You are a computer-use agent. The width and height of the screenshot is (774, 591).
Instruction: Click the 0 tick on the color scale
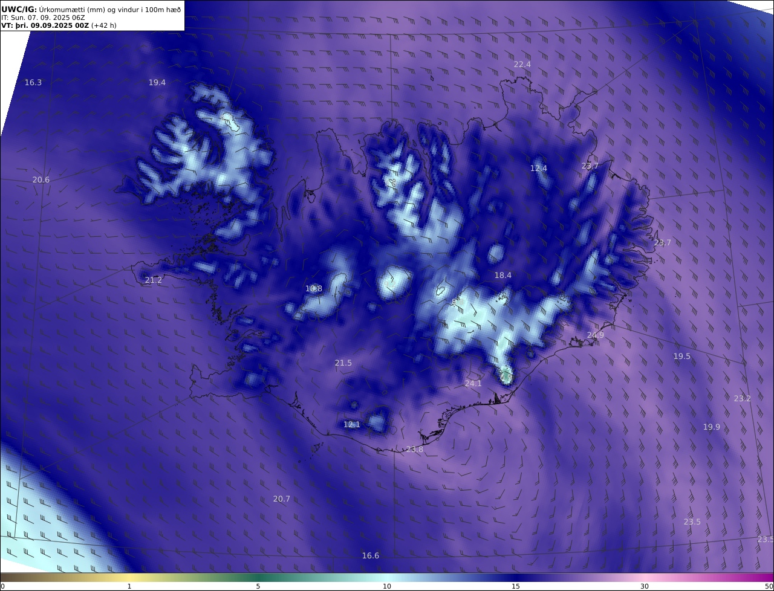coord(2,586)
